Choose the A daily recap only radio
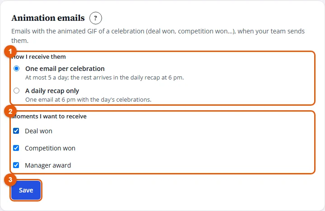 click(x=16, y=91)
